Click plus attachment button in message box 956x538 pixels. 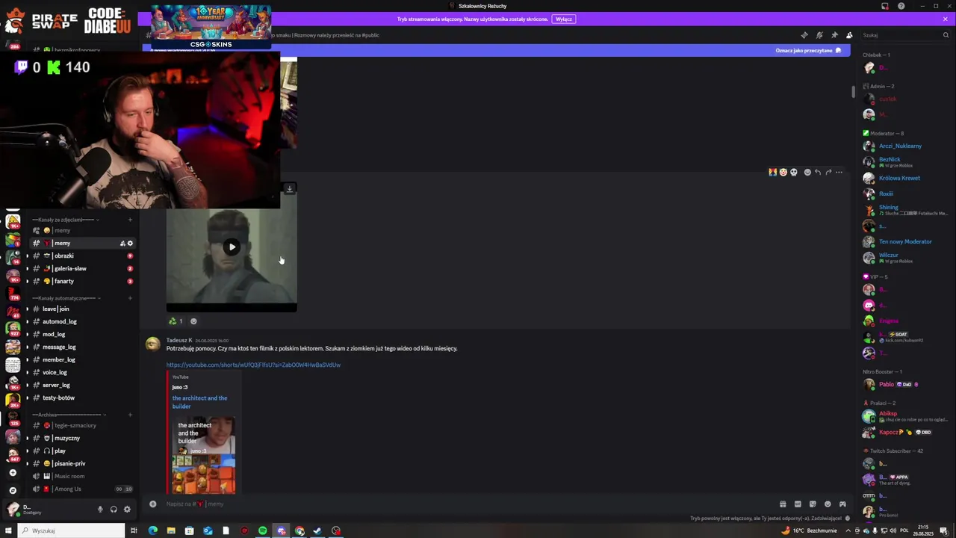tap(153, 504)
